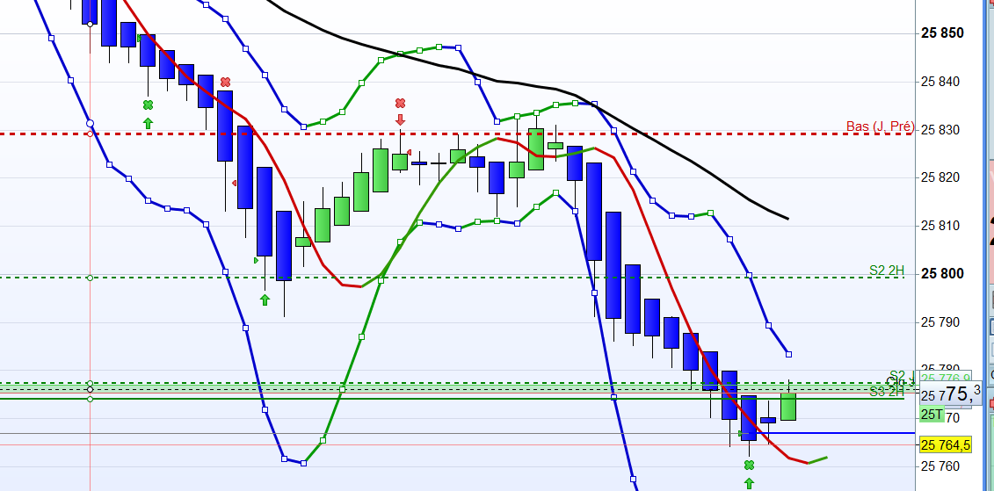
Task: Click the 25 820 price axis label
Action: click(942, 178)
